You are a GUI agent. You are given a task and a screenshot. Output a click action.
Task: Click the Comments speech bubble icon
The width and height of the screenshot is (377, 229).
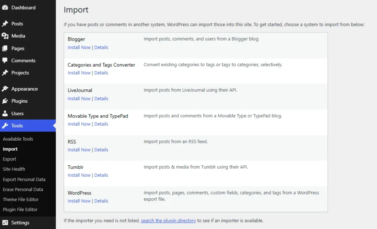(x=5, y=60)
